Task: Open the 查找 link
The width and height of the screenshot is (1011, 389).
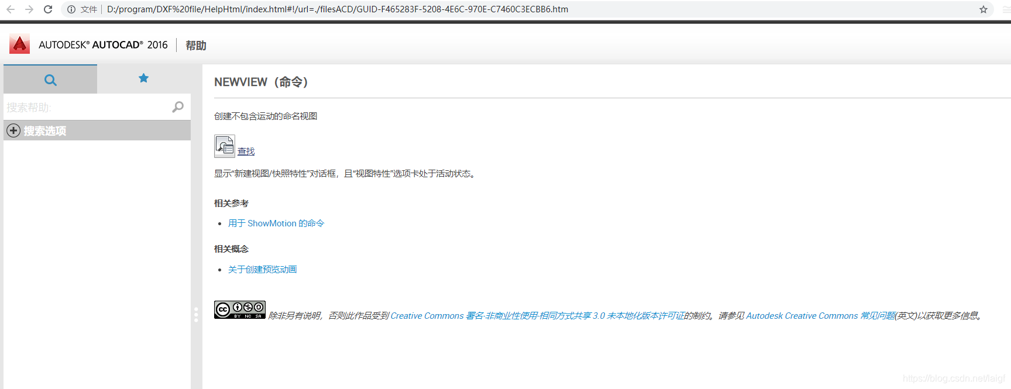Action: coord(246,152)
